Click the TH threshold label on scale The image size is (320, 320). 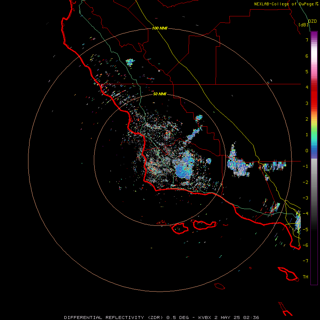coord(305,277)
